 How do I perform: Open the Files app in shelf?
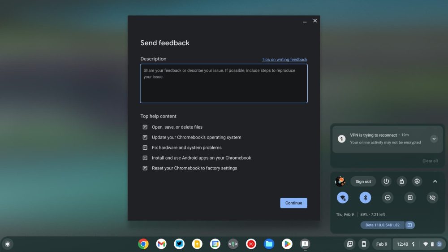(269, 244)
